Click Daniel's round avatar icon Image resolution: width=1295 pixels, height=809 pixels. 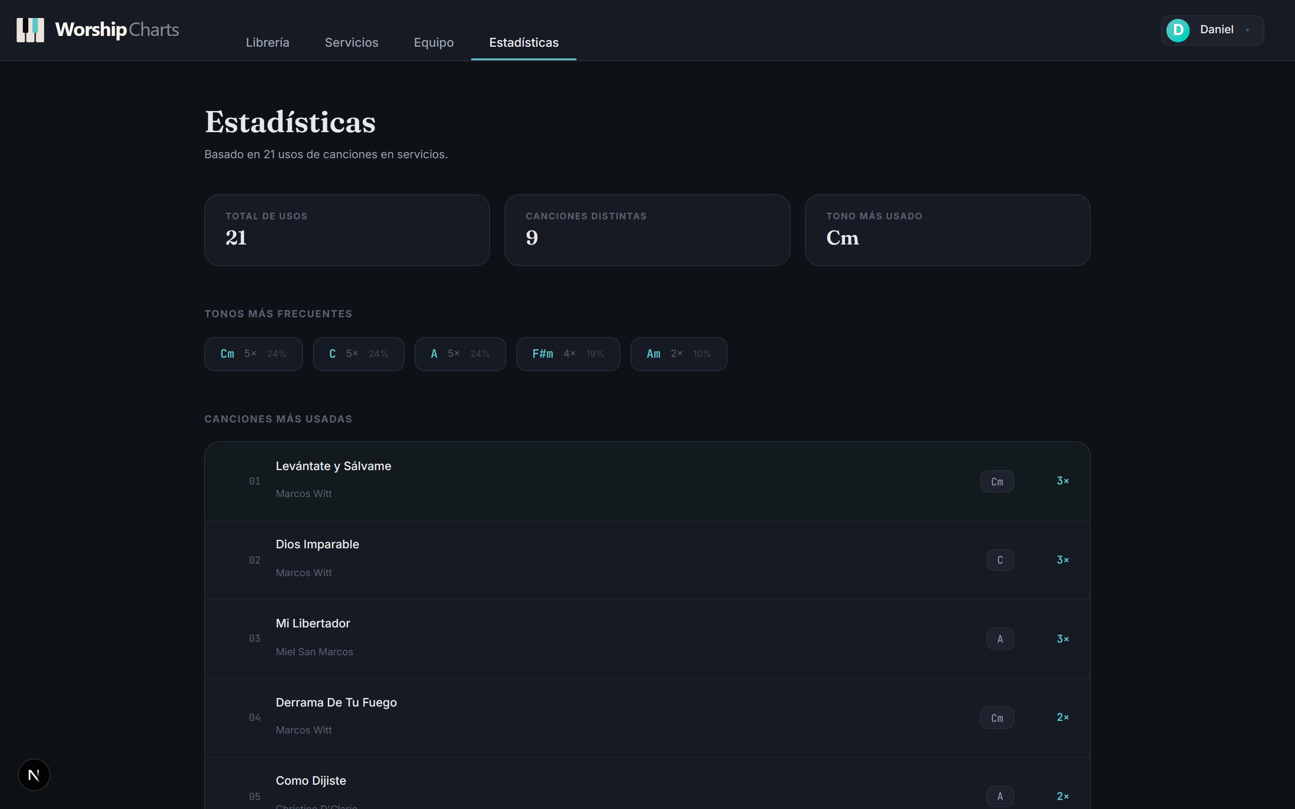1178,30
